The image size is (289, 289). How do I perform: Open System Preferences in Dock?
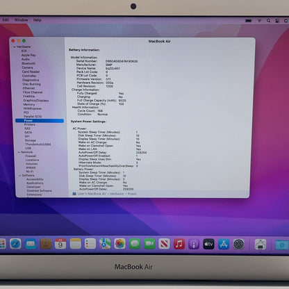(238, 244)
